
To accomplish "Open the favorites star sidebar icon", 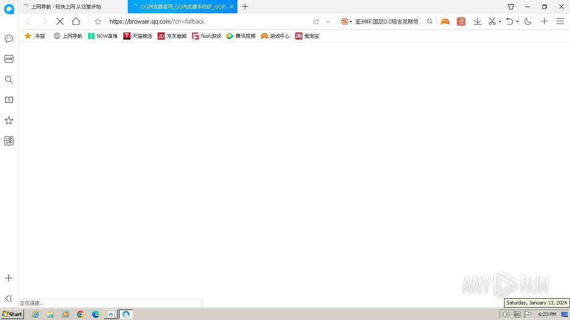I will point(9,120).
